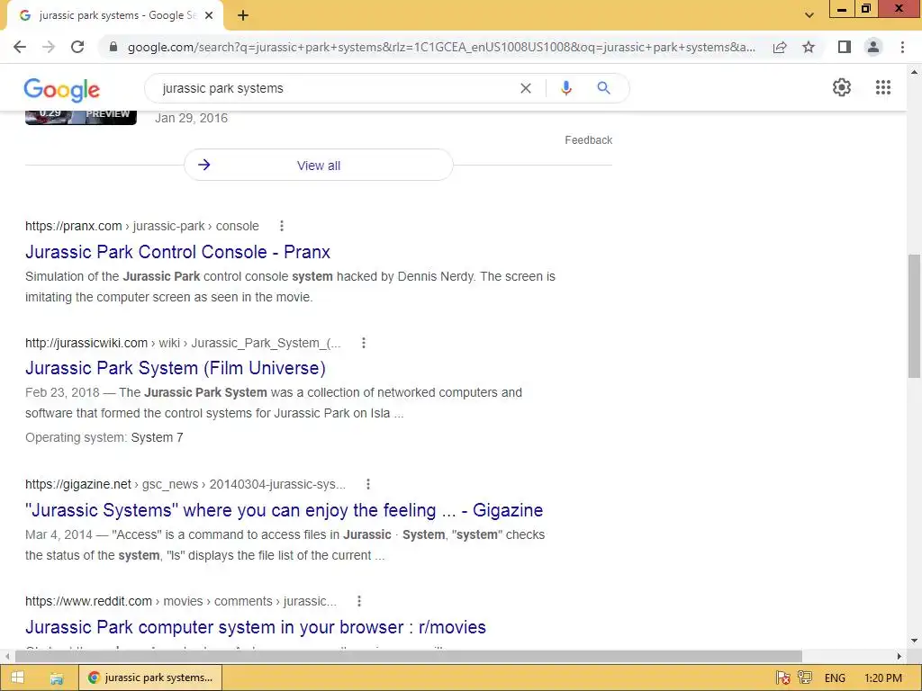Open Windows Start menu
This screenshot has width=922, height=691.
(18, 678)
